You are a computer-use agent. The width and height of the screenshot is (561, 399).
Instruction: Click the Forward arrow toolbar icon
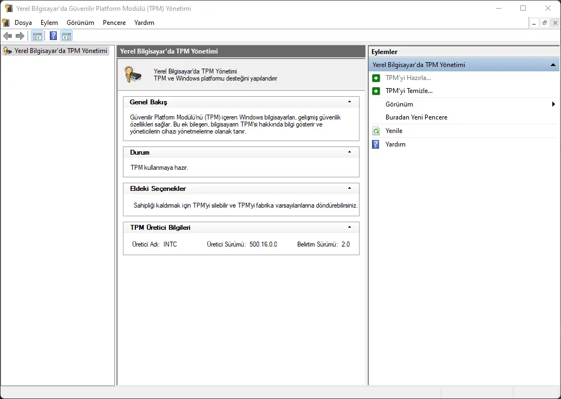tap(20, 36)
